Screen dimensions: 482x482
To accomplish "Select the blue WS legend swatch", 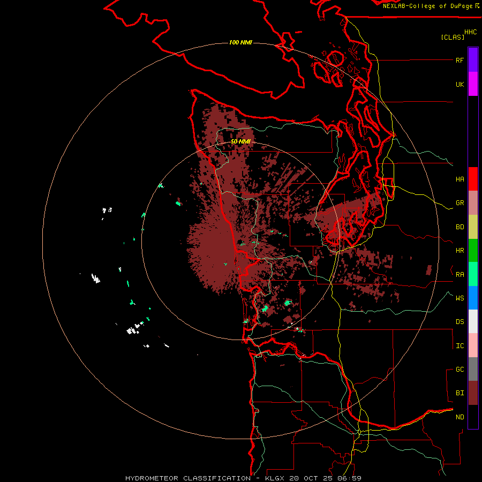I will click(473, 298).
